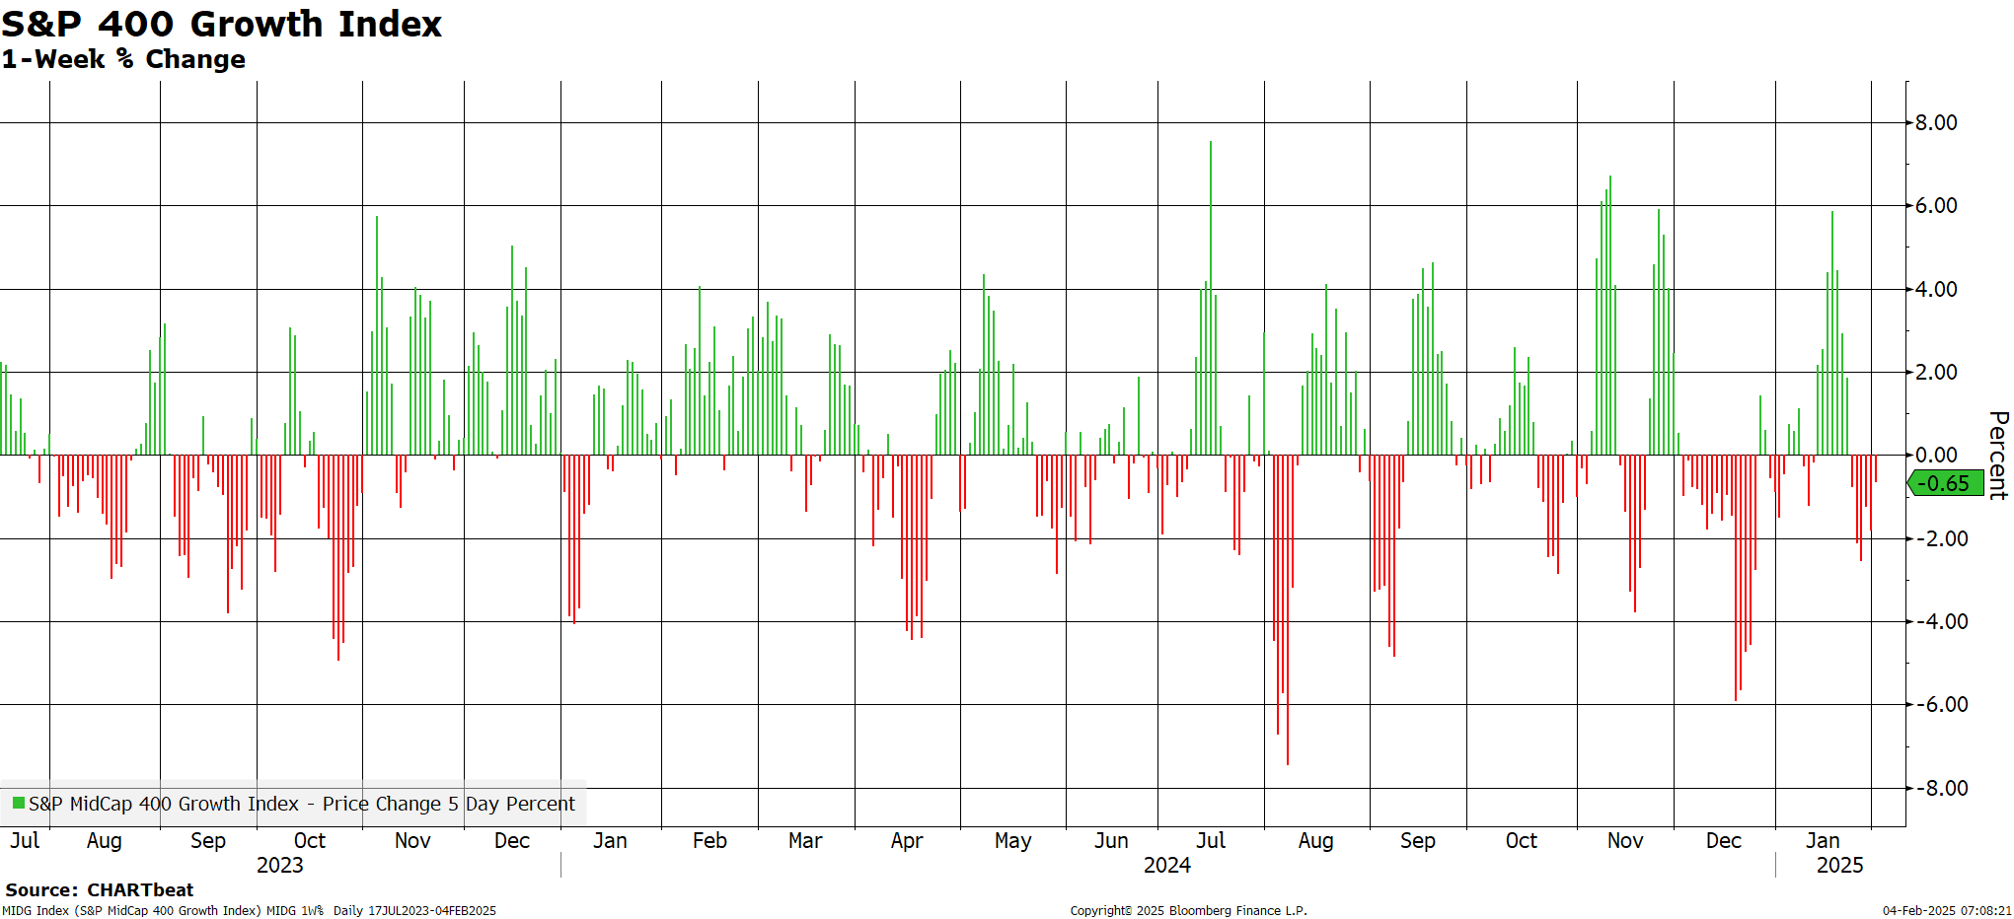Image resolution: width=2014 pixels, height=919 pixels.
Task: Click the legend text S&P MidCap 400 Growth Index
Action: (x=164, y=804)
